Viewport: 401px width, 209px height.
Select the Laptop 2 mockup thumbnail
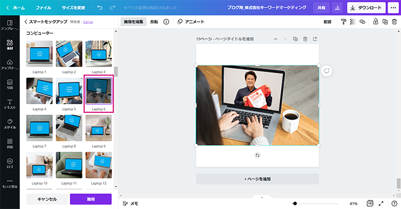click(69, 54)
